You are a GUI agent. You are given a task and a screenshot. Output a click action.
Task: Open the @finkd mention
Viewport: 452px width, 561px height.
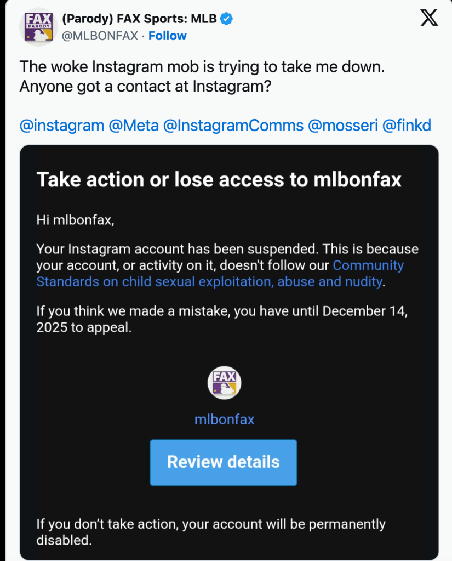(x=407, y=126)
